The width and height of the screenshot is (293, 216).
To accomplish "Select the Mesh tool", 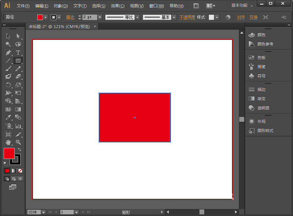I will (x=8, y=109).
